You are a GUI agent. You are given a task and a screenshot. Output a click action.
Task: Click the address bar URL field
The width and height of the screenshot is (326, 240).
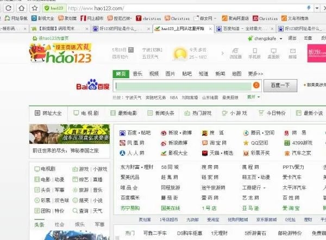coord(185,8)
